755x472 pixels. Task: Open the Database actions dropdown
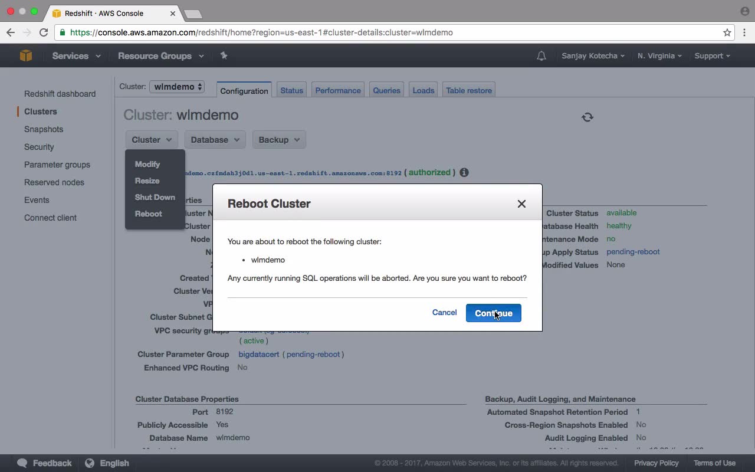click(x=215, y=140)
